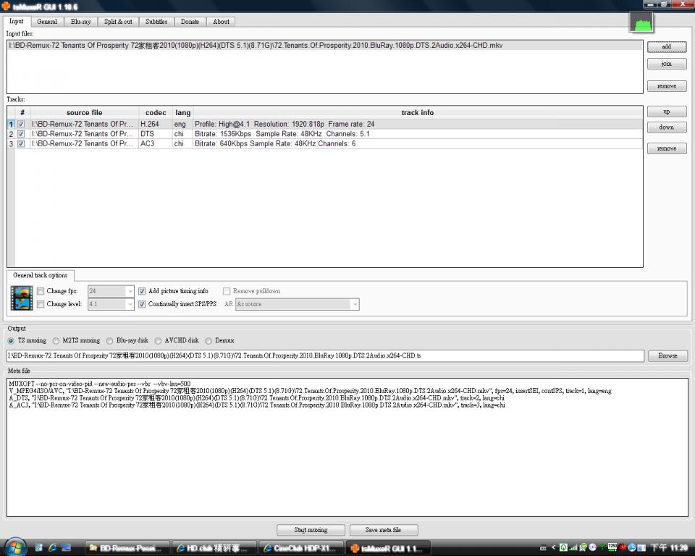This screenshot has height=556, width=695.
Task: Open the Split & cut tab
Action: [x=118, y=22]
